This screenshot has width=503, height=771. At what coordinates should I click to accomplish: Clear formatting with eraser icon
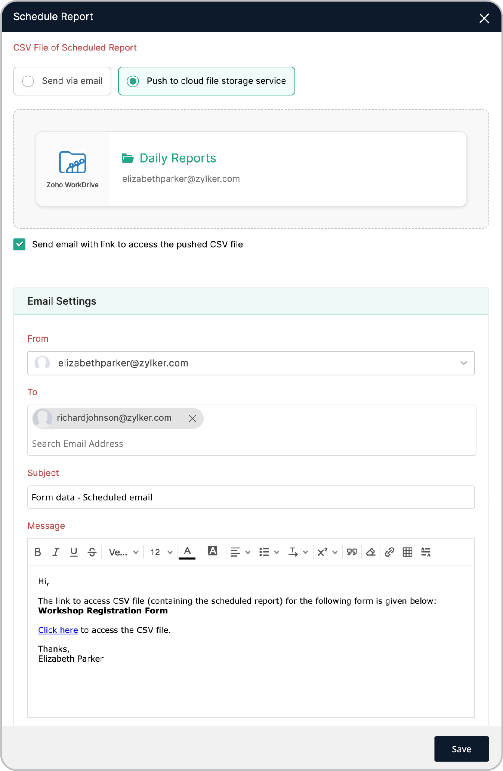(x=371, y=552)
